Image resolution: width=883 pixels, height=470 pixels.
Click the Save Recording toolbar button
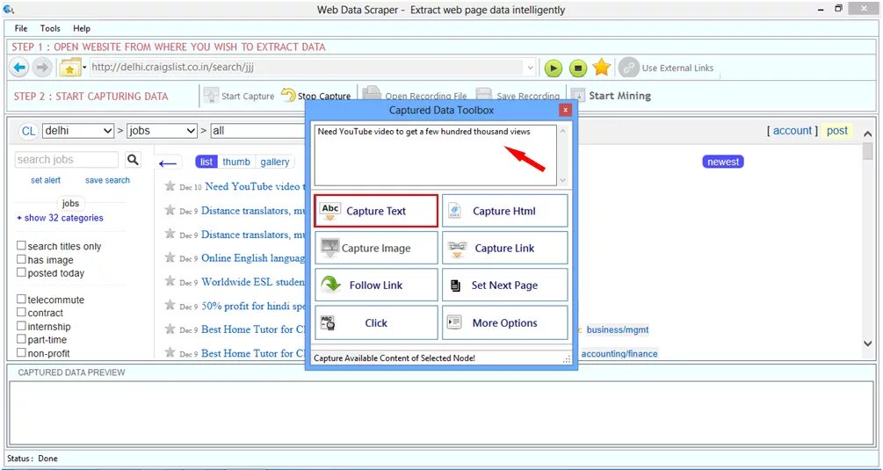coord(517,95)
